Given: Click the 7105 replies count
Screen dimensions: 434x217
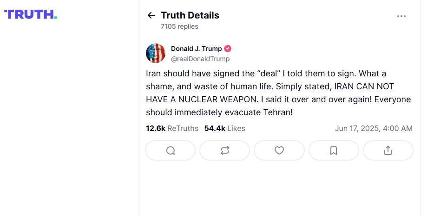Looking at the screenshot, I should (x=179, y=26).
